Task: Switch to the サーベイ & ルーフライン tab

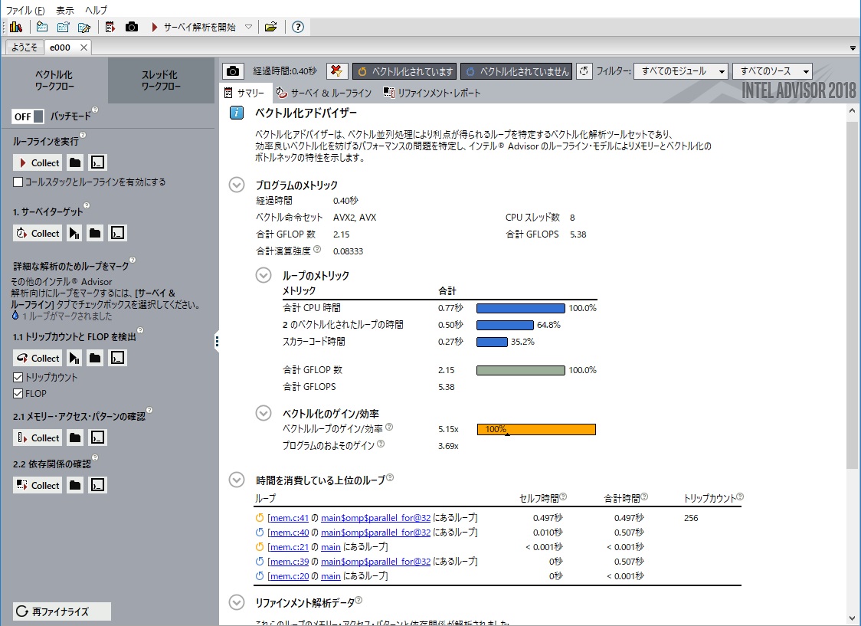Action: tap(324, 93)
